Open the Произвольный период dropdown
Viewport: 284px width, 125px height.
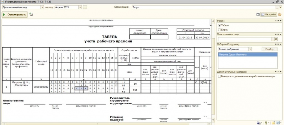42,7
